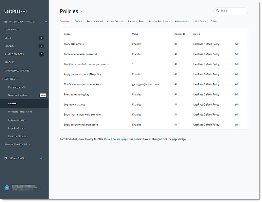This screenshot has width=262, height=202.
Task: Open Managed Companies
Action: click(x=17, y=71)
